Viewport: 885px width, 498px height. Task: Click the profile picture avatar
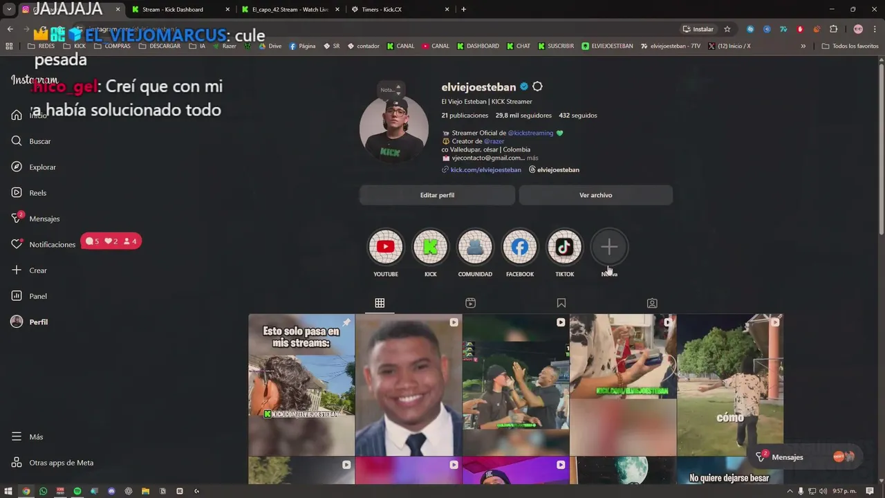pos(394,129)
